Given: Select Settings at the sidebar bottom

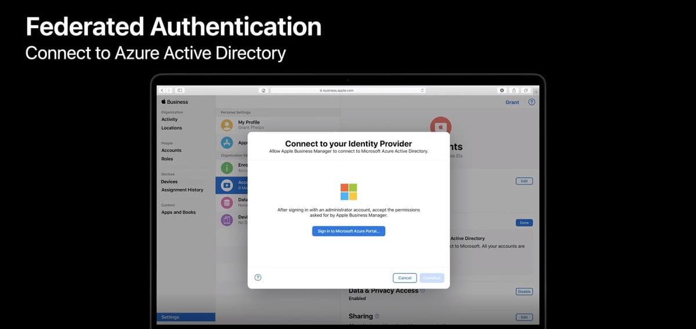Looking at the screenshot, I should click(186, 317).
